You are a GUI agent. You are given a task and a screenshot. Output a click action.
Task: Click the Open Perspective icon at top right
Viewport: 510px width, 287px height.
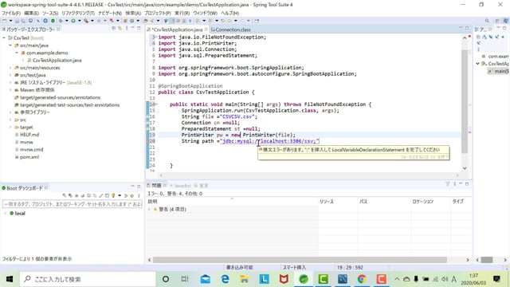coord(497,21)
